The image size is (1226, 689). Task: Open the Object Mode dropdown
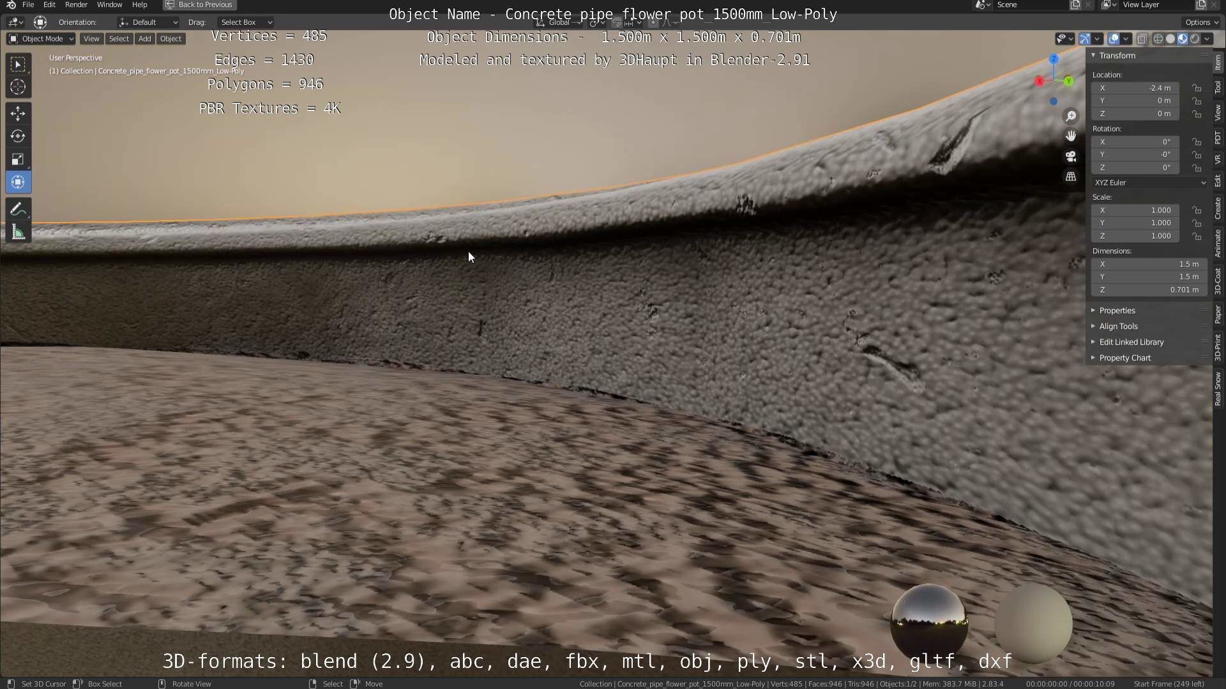click(x=41, y=39)
